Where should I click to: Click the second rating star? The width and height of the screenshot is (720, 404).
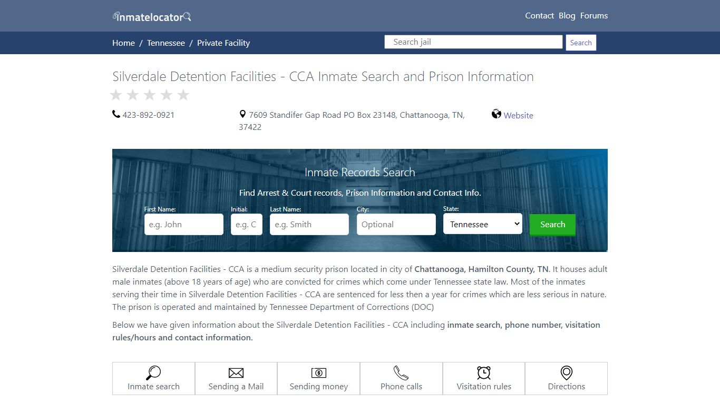point(133,95)
